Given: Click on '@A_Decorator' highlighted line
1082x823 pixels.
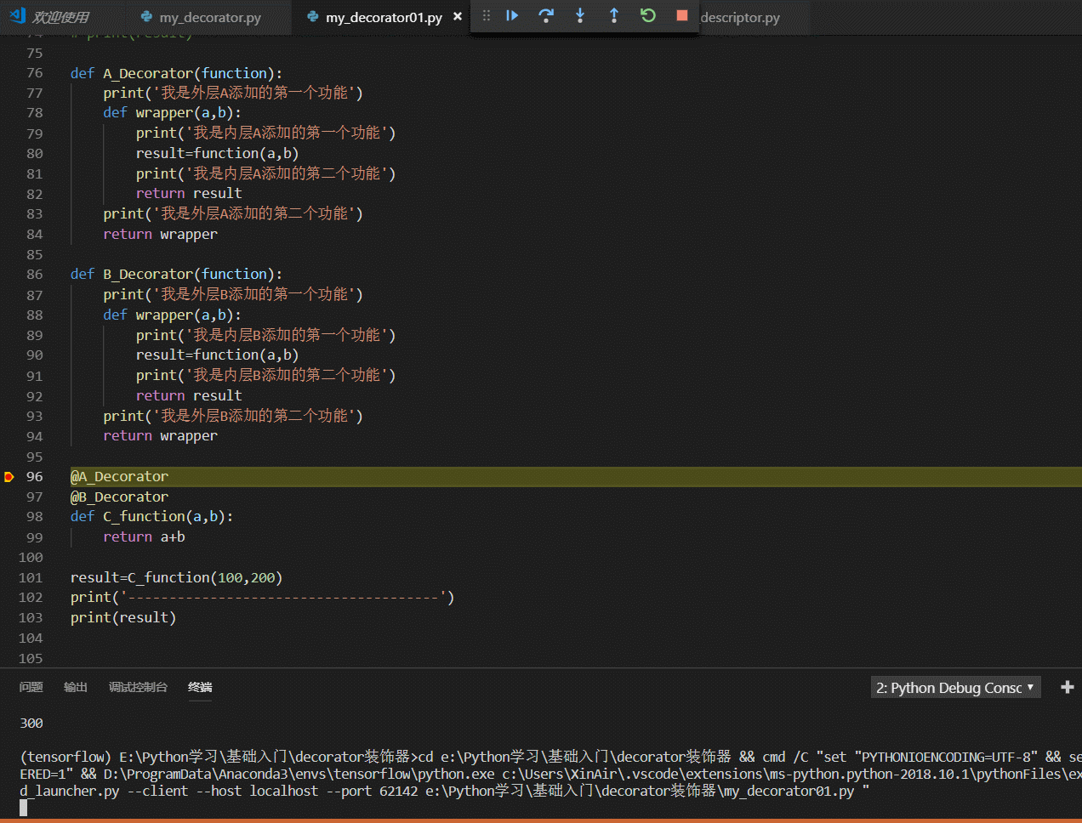Looking at the screenshot, I should point(119,477).
